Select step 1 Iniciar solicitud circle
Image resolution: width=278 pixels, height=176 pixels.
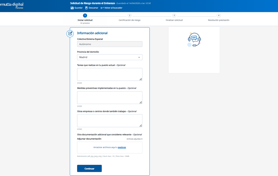(85, 15)
